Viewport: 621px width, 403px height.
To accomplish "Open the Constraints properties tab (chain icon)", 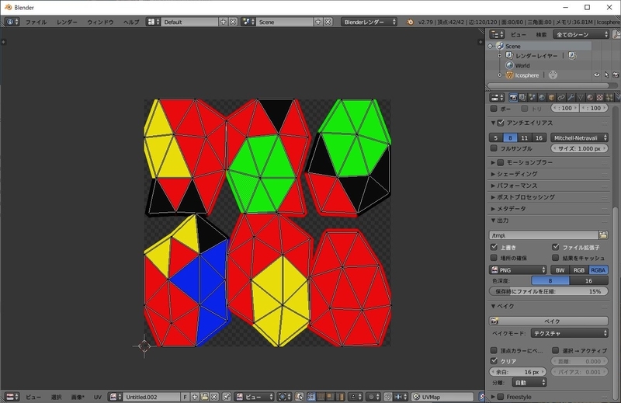I will (x=561, y=98).
